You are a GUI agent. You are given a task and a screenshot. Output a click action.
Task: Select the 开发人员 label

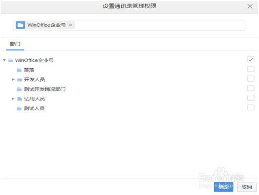[x=35, y=80]
